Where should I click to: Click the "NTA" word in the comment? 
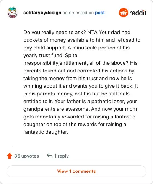click(93, 32)
